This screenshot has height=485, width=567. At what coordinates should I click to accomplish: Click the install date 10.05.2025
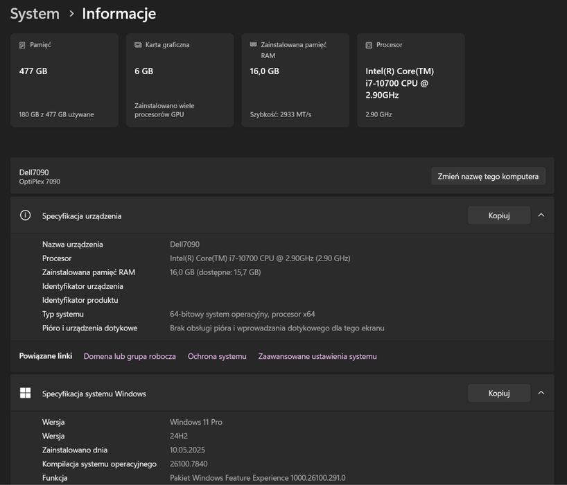(187, 450)
